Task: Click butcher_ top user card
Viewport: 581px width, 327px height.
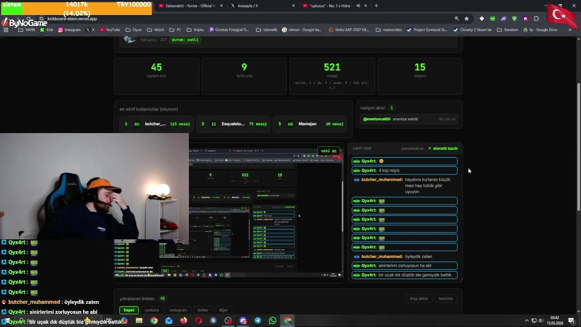Action: (157, 124)
